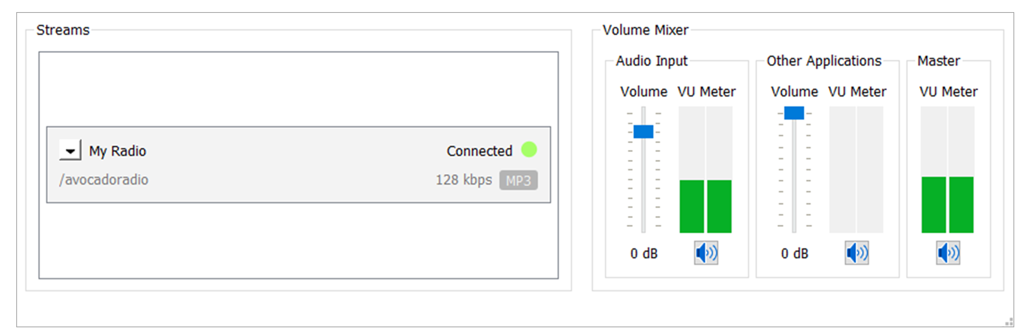Click the Audio Input 0 dB readout

644,254
